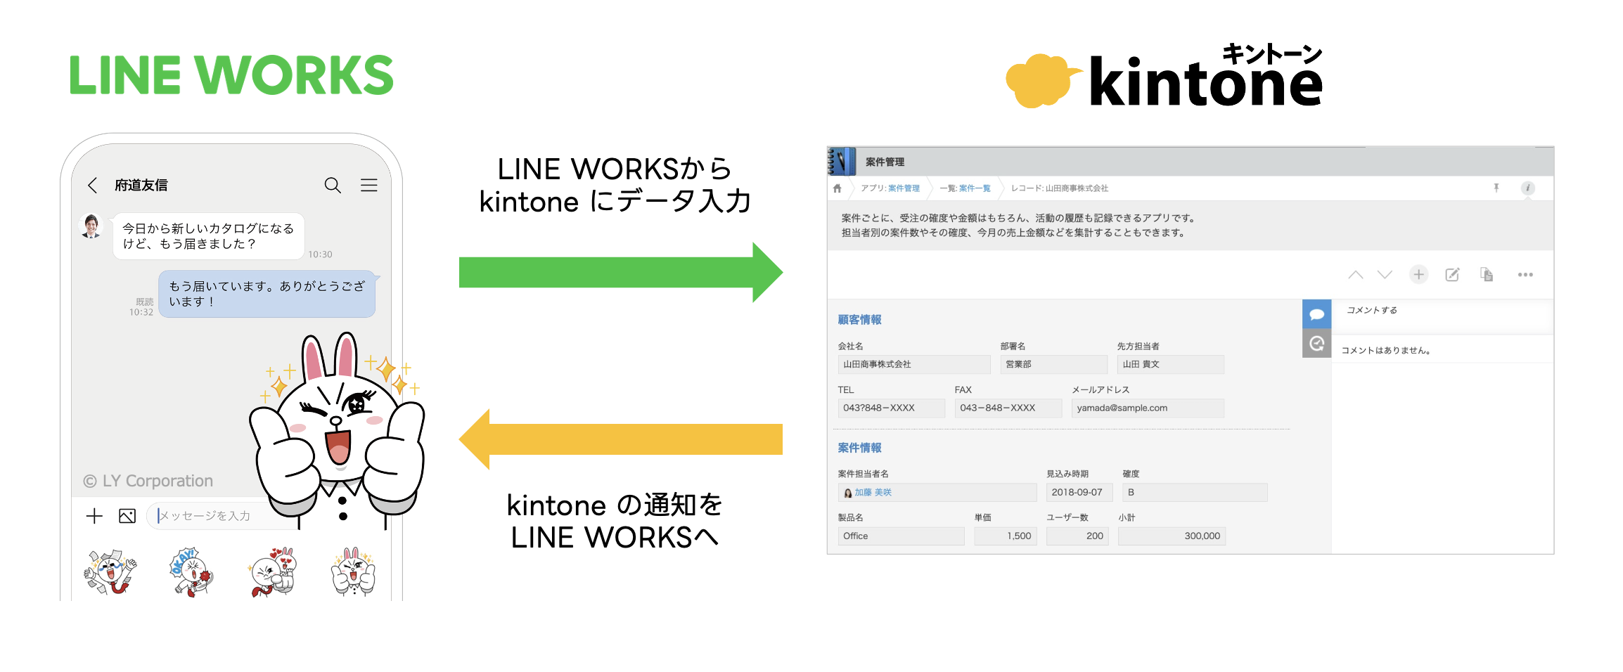Viewport: 1623px width, 672px height.
Task: Click the add record plus button
Action: [1418, 274]
